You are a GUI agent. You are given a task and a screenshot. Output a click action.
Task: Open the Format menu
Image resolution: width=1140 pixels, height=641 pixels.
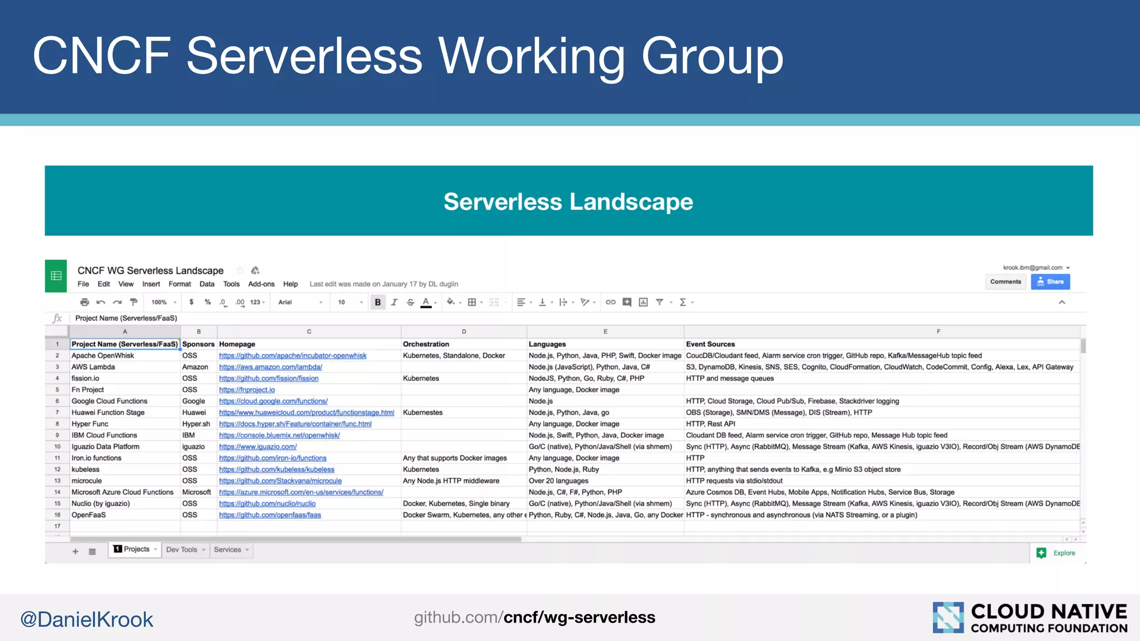coord(180,284)
